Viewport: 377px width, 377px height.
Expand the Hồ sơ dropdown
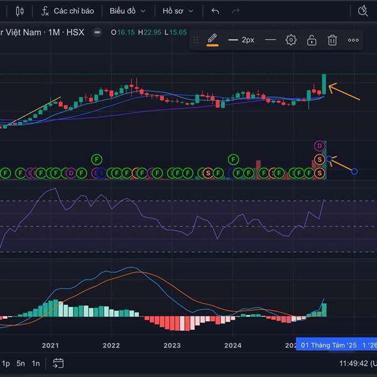click(x=178, y=11)
